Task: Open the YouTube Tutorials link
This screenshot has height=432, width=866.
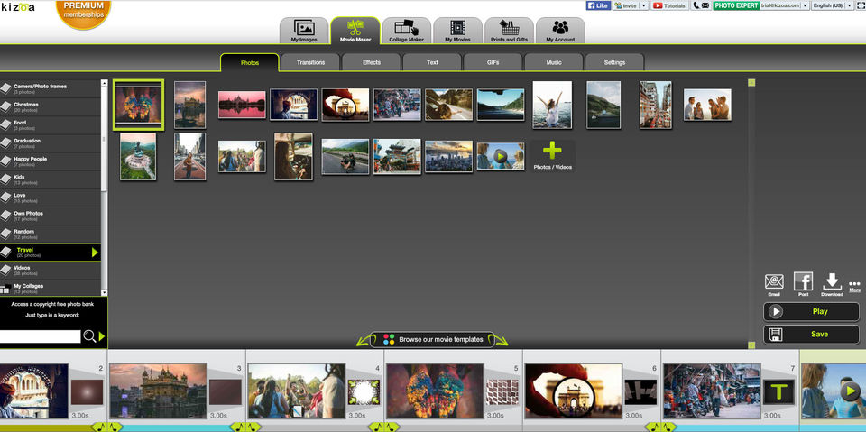Action: (669, 5)
